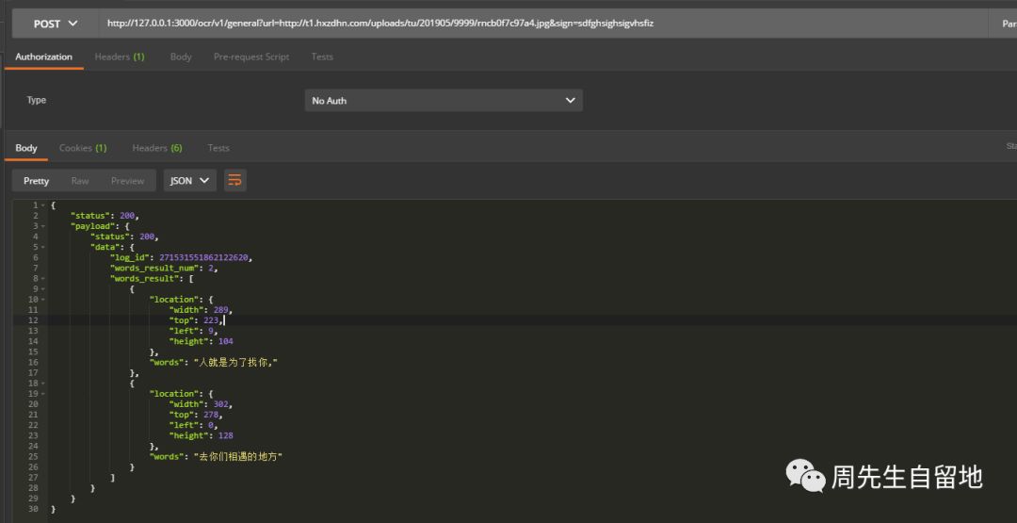The width and height of the screenshot is (1017, 523).
Task: Open the request Body tab
Action: point(180,57)
